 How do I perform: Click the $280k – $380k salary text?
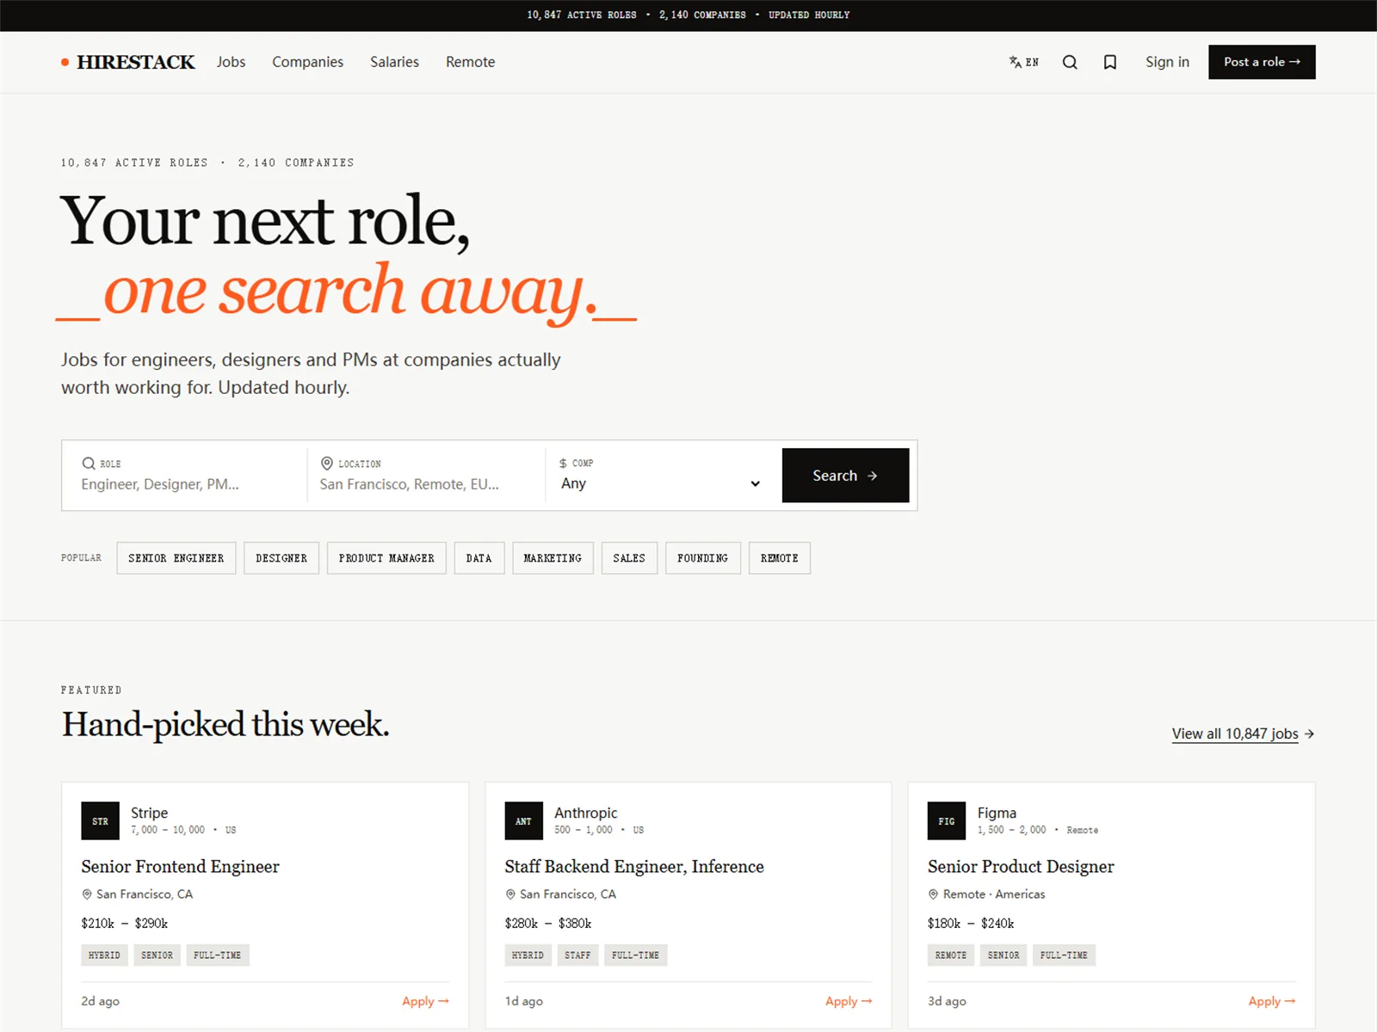(x=548, y=924)
